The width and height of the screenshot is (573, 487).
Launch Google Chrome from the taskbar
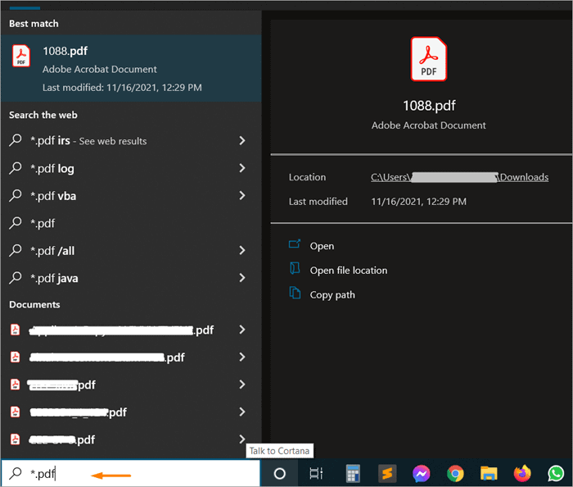(x=455, y=473)
